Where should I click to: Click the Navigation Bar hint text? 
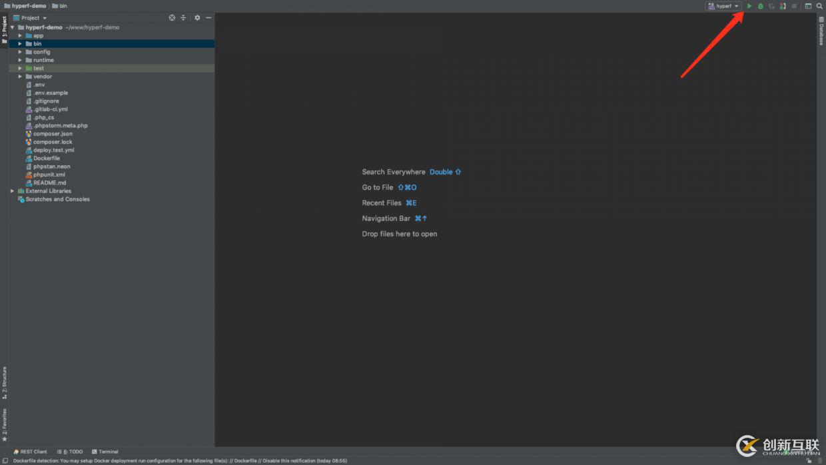(386, 219)
